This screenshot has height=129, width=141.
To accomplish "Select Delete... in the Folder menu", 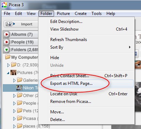I will [87, 120].
